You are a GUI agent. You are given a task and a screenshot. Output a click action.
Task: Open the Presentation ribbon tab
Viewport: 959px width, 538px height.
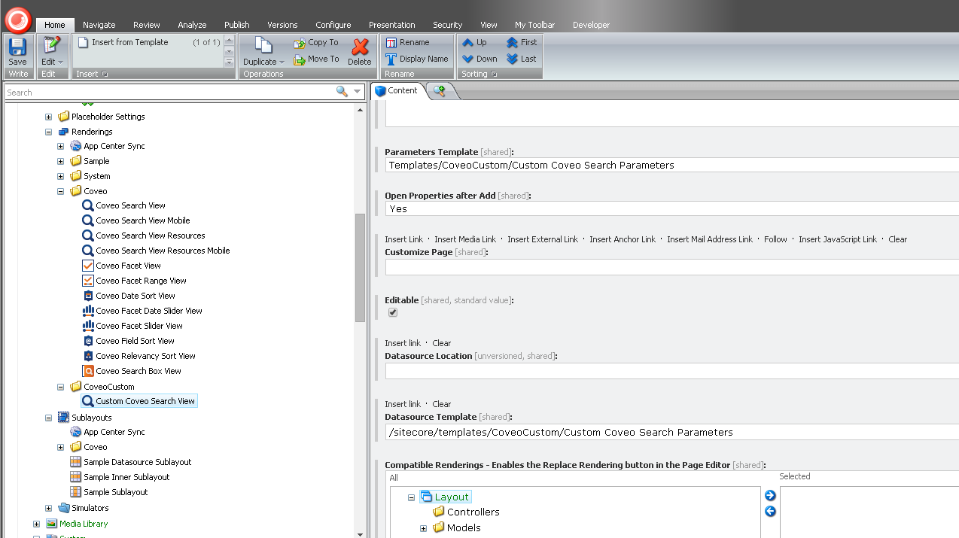(391, 25)
